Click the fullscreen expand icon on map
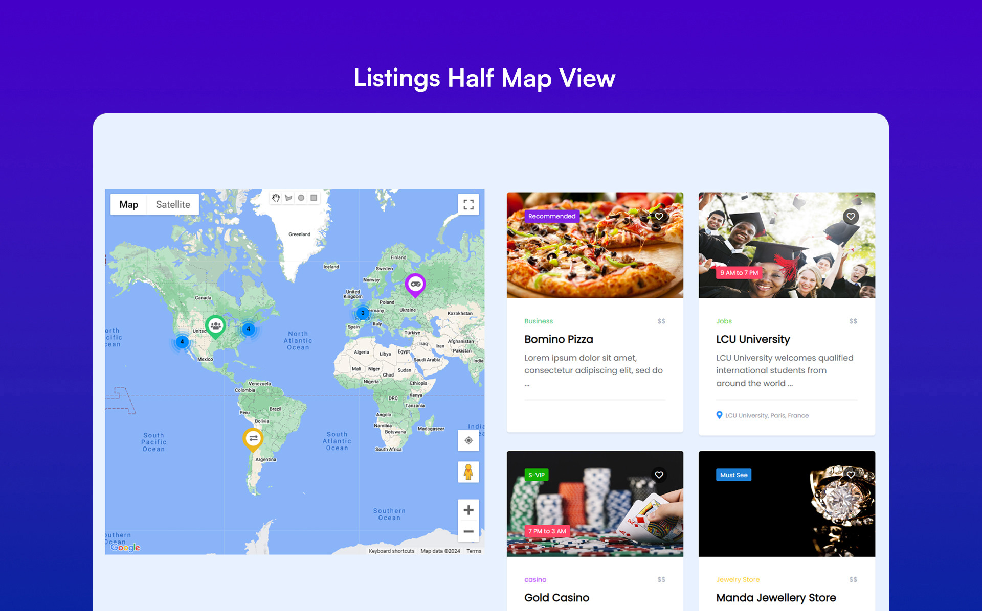 click(x=468, y=205)
